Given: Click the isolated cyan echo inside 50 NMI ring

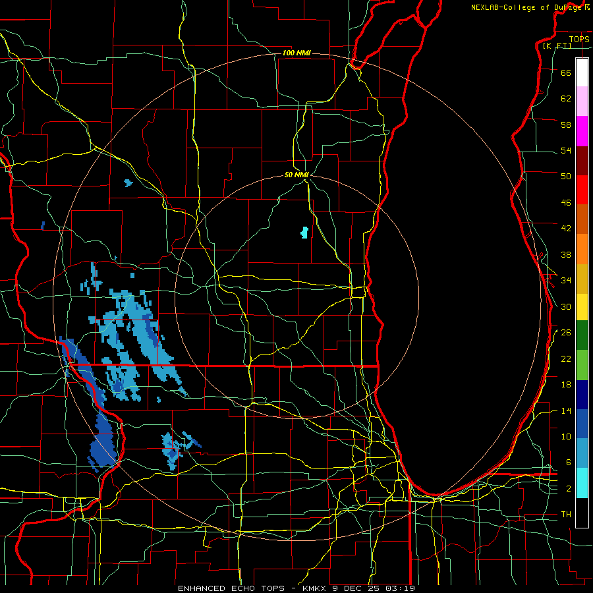Looking at the screenshot, I should [x=304, y=232].
